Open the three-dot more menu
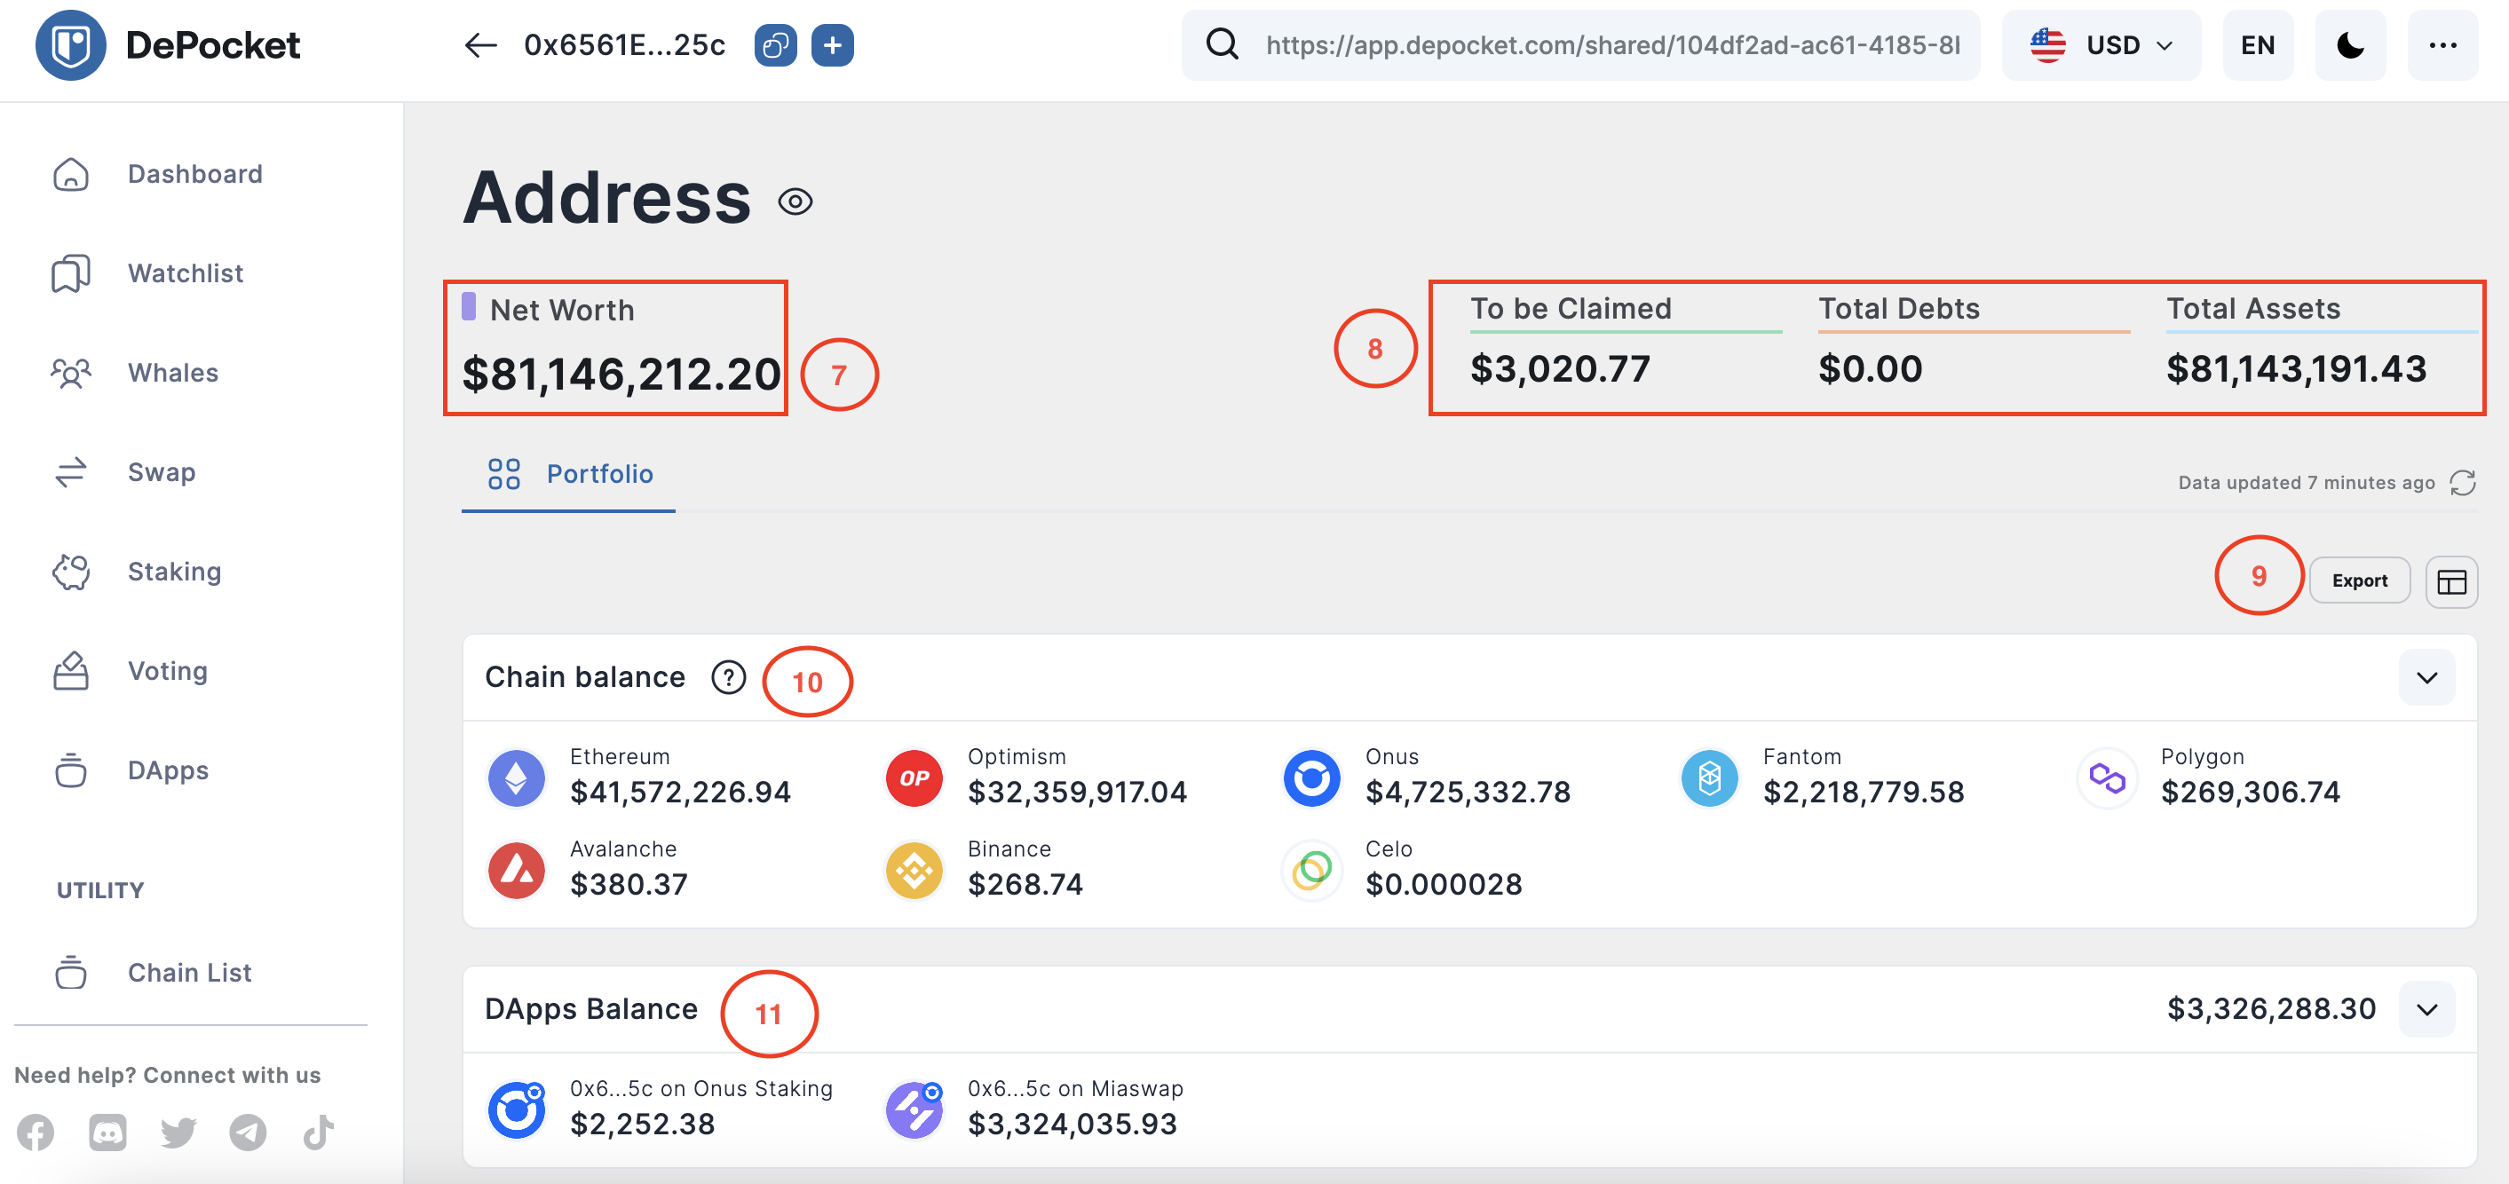Image resolution: width=2509 pixels, height=1184 pixels. [2442, 44]
